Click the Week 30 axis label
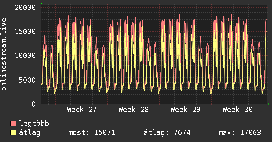This screenshot has width=272, height=142. tap(237, 110)
